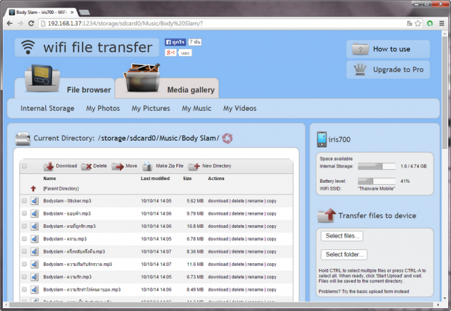Click audio icon in the 9.79 MB row
Viewport: 451px width, 311px height.
[x=35, y=213]
